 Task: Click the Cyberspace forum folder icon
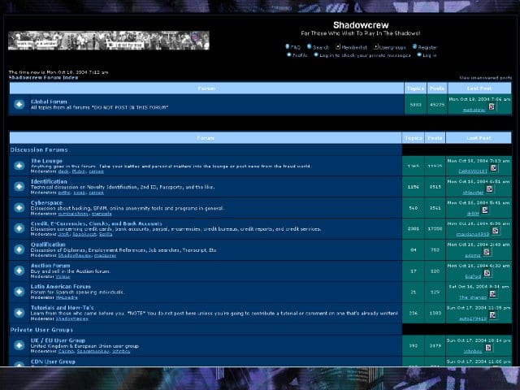tap(19, 208)
